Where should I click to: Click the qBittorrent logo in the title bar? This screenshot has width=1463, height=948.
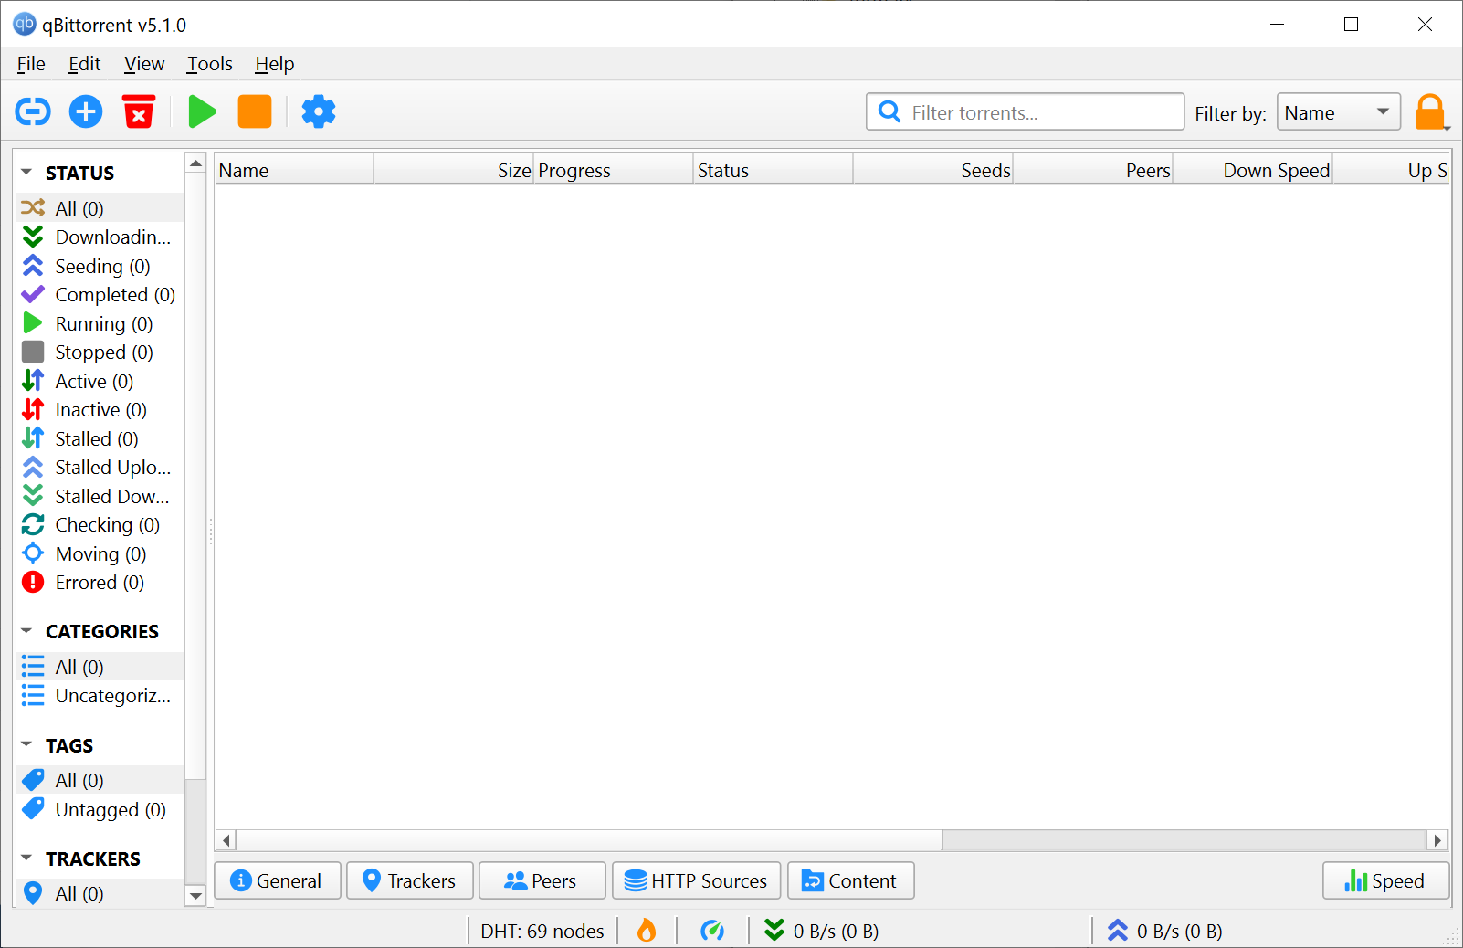point(24,25)
